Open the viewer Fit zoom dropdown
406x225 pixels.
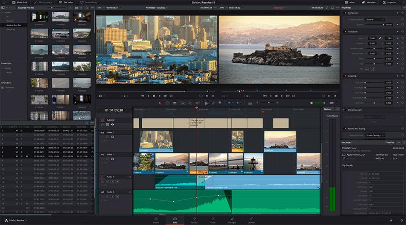pyautogui.click(x=99, y=8)
